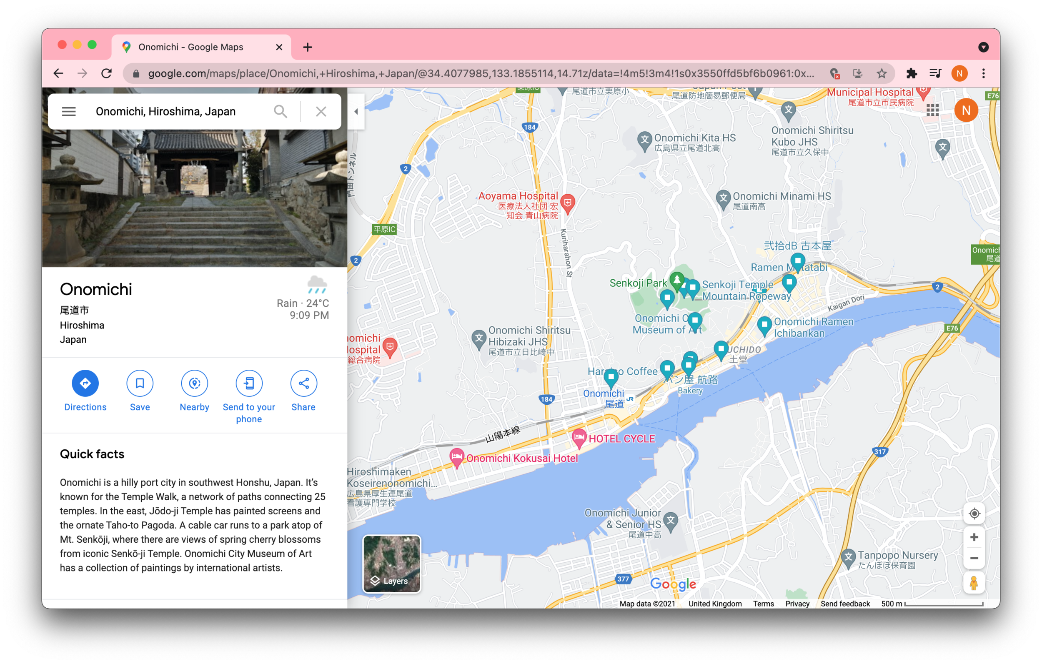Reload the page
1042x664 pixels.
(x=106, y=74)
